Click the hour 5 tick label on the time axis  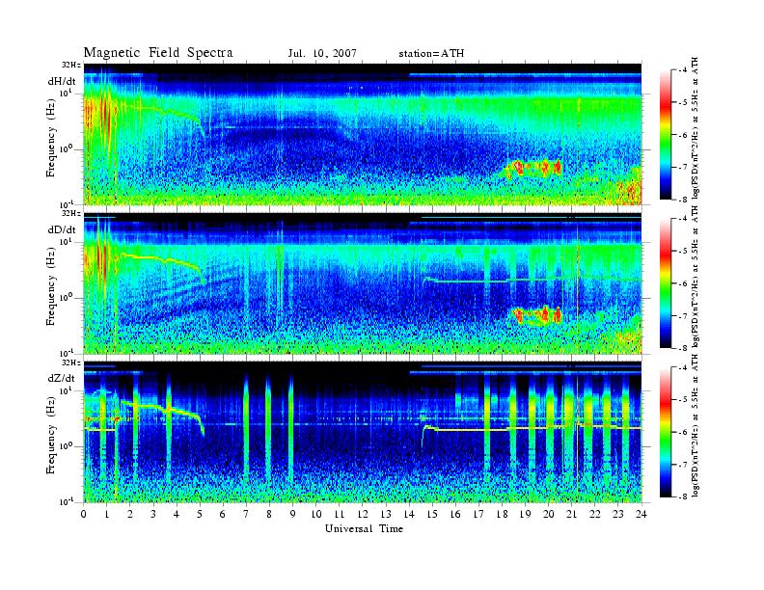(x=200, y=514)
